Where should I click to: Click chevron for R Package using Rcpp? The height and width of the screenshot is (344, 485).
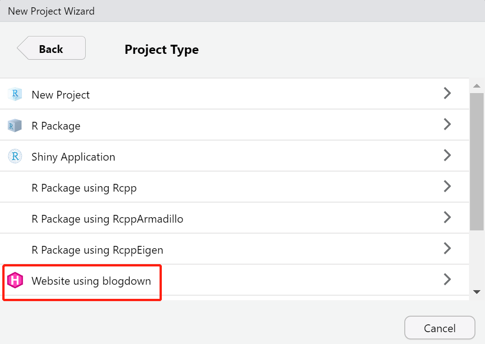coord(447,186)
